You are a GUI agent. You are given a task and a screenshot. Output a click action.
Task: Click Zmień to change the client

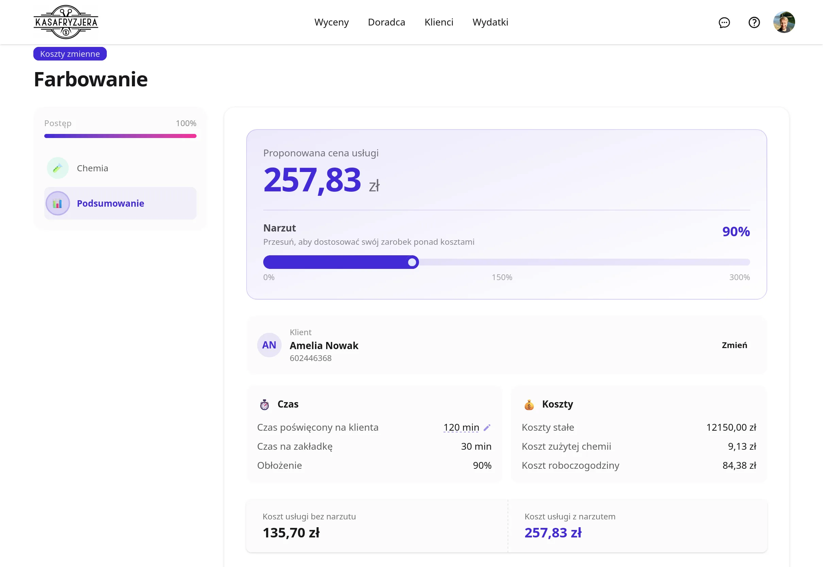click(x=734, y=345)
